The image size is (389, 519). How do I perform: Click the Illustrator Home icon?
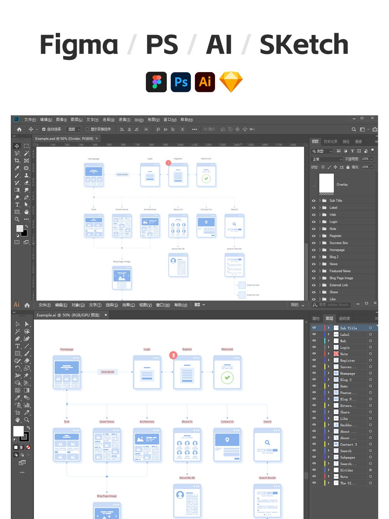click(x=27, y=305)
